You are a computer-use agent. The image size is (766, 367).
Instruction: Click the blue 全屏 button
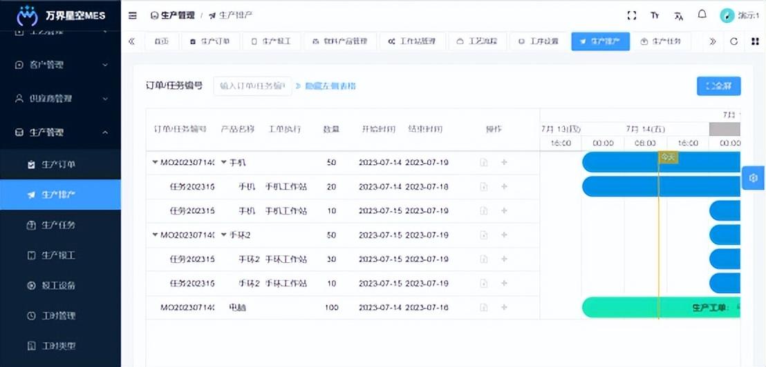click(718, 86)
